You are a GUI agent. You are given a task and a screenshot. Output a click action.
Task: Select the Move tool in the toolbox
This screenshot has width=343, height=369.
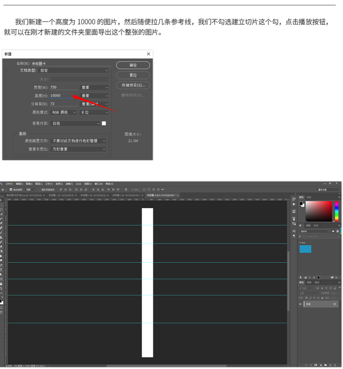tap(2, 200)
